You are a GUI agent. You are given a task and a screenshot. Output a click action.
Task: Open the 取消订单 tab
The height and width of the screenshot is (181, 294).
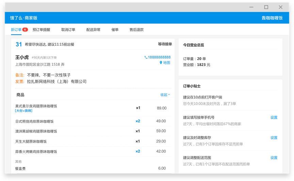(68, 30)
